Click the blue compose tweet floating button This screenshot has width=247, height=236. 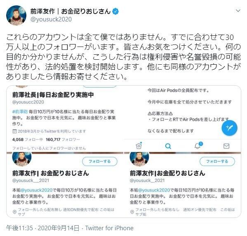click(229, 128)
